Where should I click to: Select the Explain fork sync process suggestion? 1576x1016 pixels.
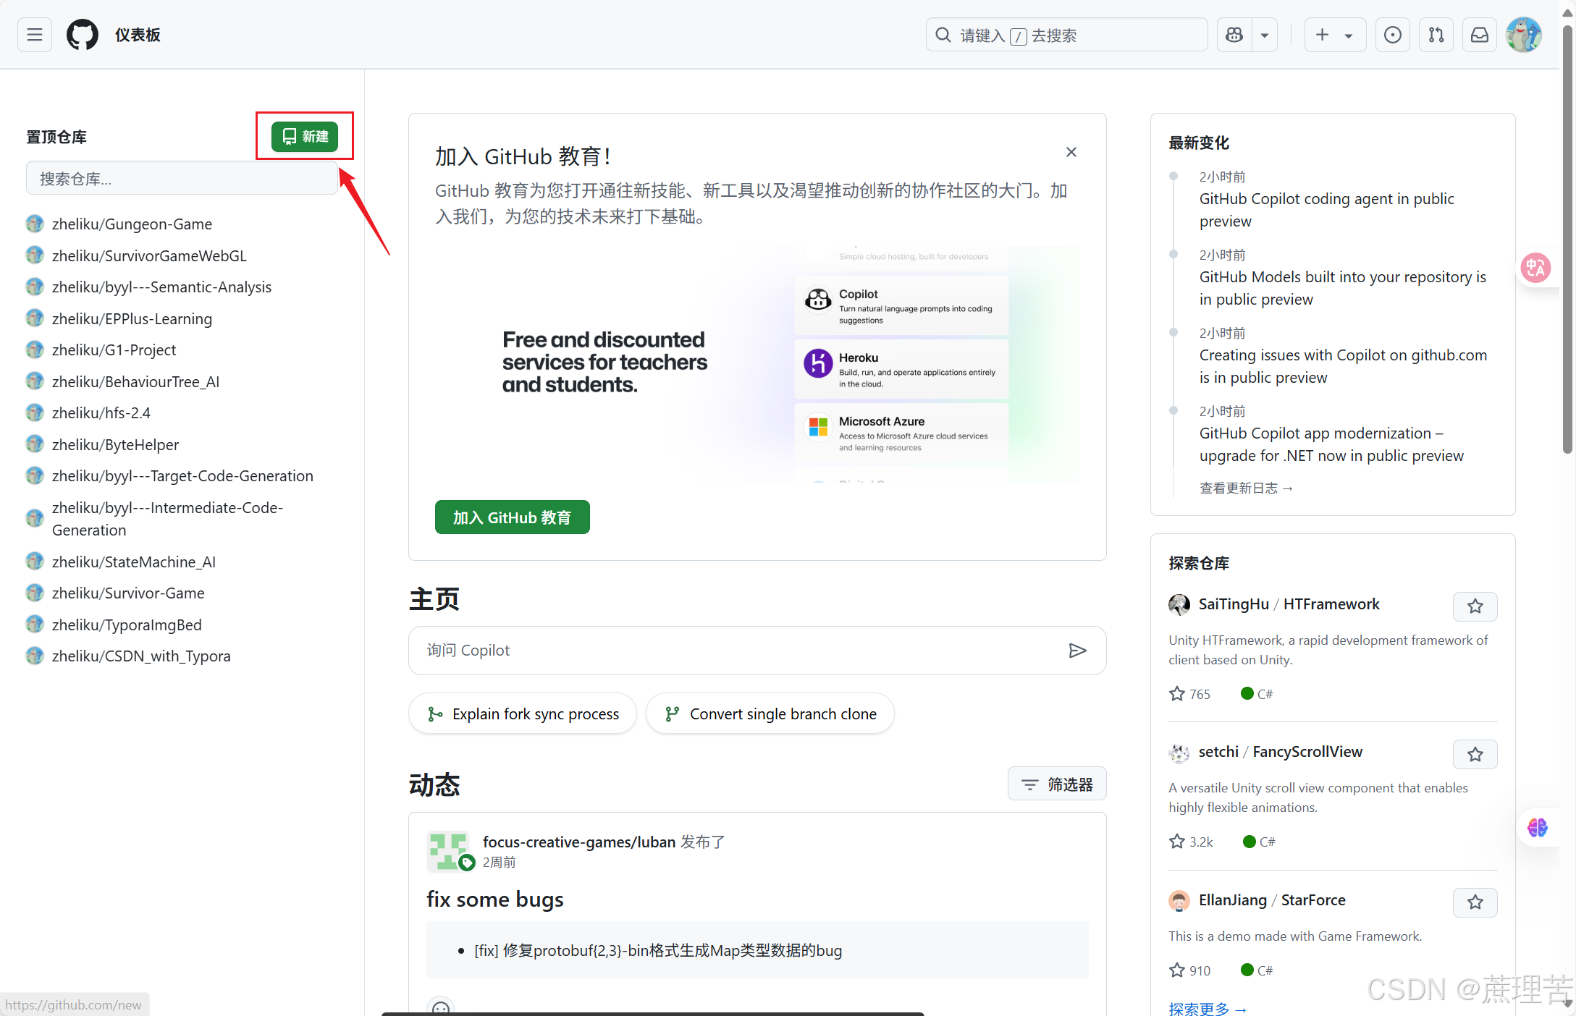[522, 714]
